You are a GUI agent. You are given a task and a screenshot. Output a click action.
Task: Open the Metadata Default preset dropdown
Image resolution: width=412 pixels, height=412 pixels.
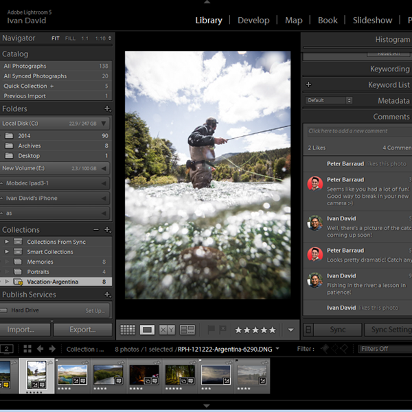(x=329, y=100)
